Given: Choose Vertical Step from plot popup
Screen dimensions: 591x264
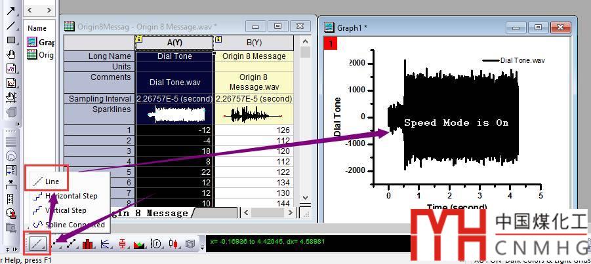Looking at the screenshot, I should pos(64,210).
